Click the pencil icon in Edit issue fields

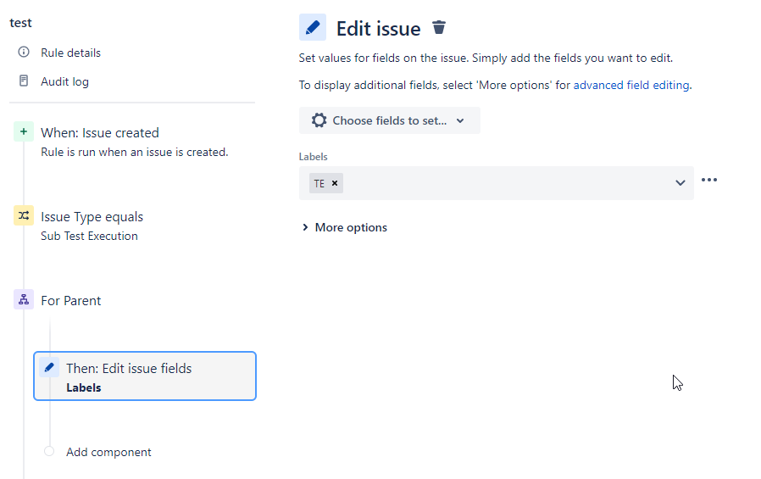point(49,368)
